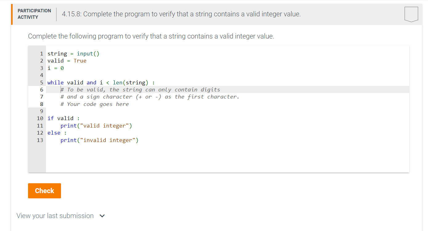Click the empty area below the code
Image resolution: width=428 pixels, height=231 pixels.
(x=216, y=159)
